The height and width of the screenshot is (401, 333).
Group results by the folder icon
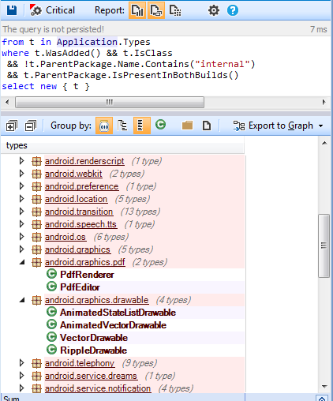click(187, 126)
